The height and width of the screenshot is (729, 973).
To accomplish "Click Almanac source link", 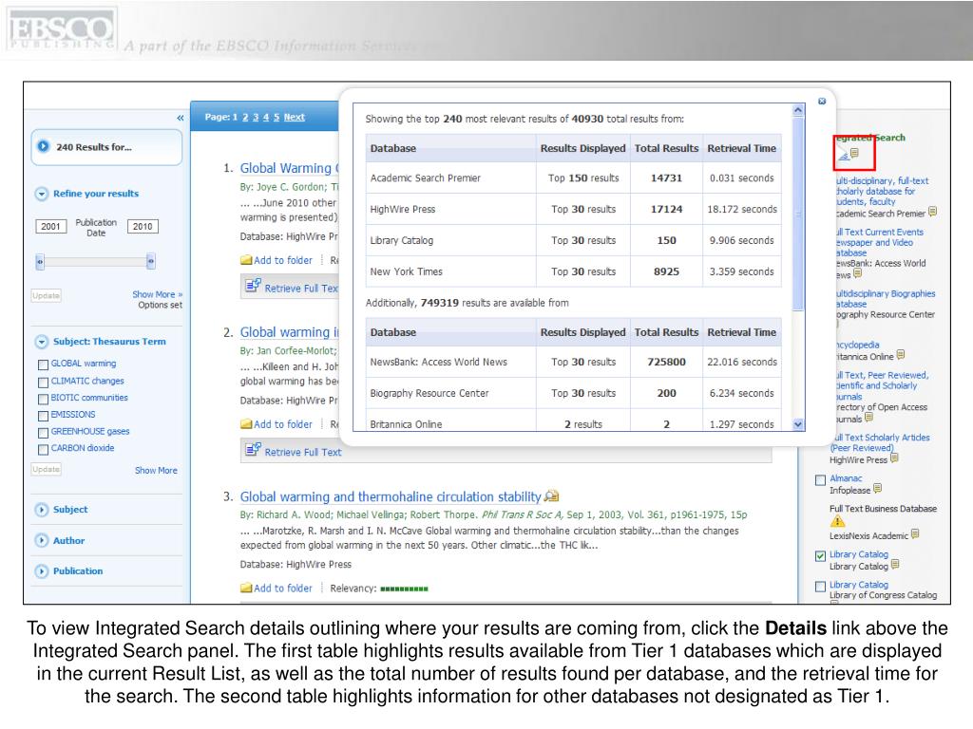I will coord(846,478).
